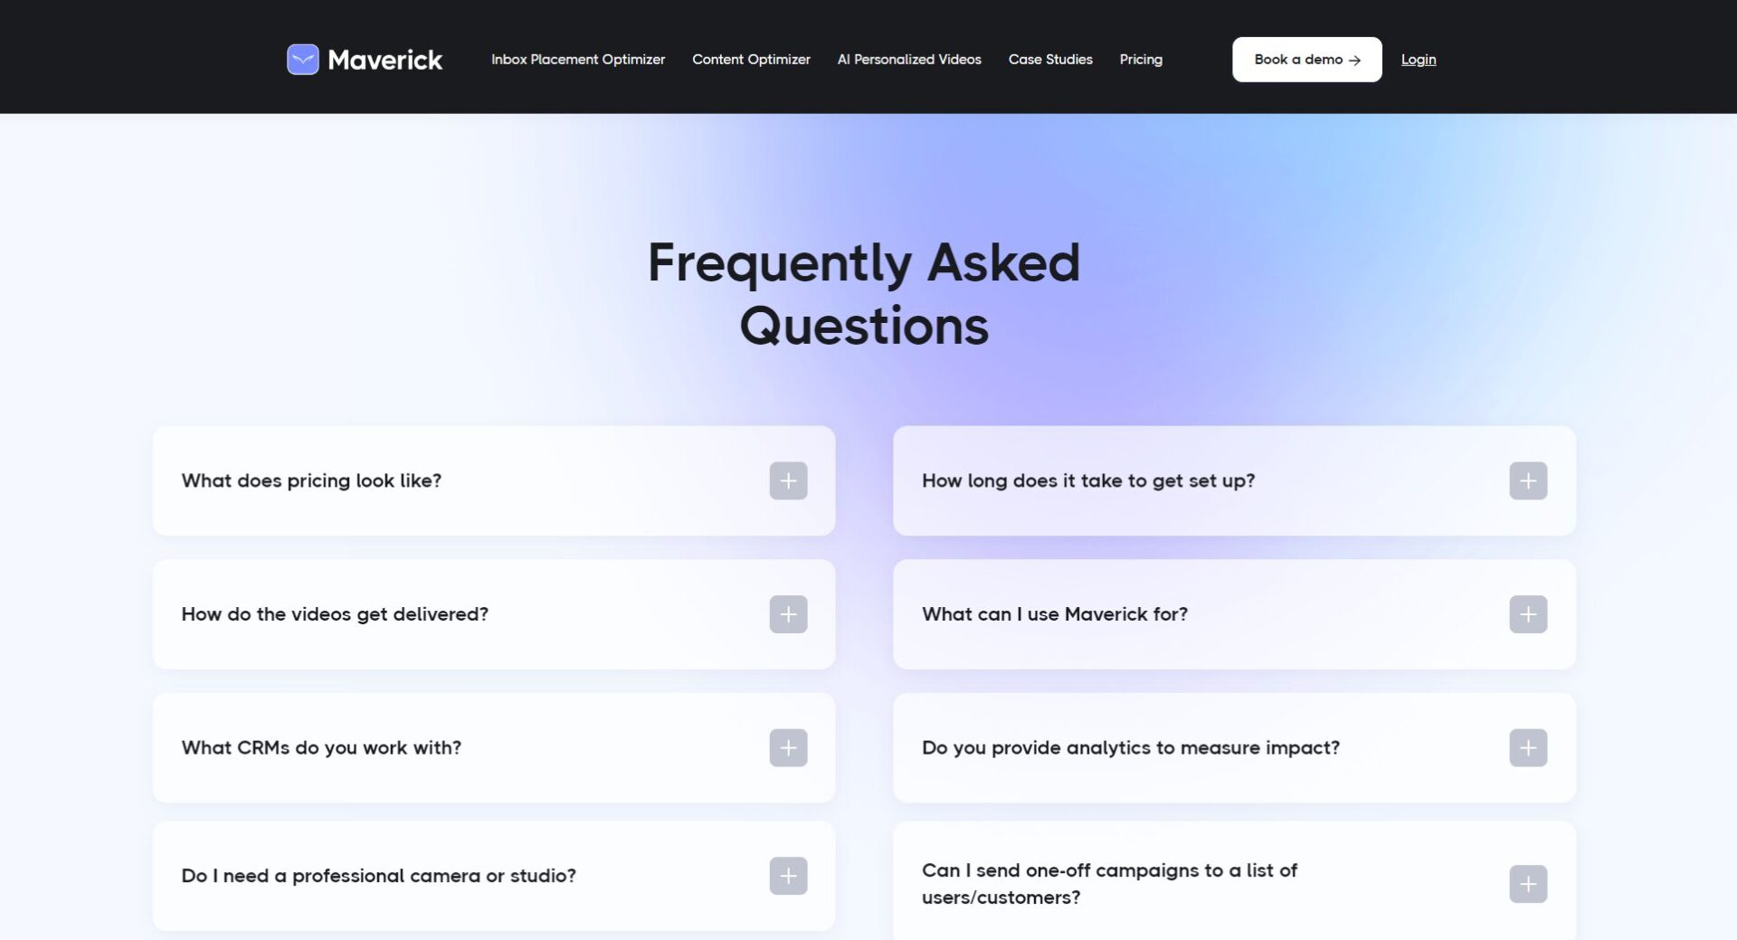The image size is (1737, 940).
Task: Expand the 'What CRMs do you work with?' question text
Action: coord(321,748)
